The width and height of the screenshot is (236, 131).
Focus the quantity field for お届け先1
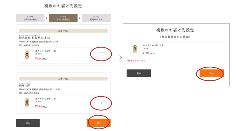click(x=102, y=55)
